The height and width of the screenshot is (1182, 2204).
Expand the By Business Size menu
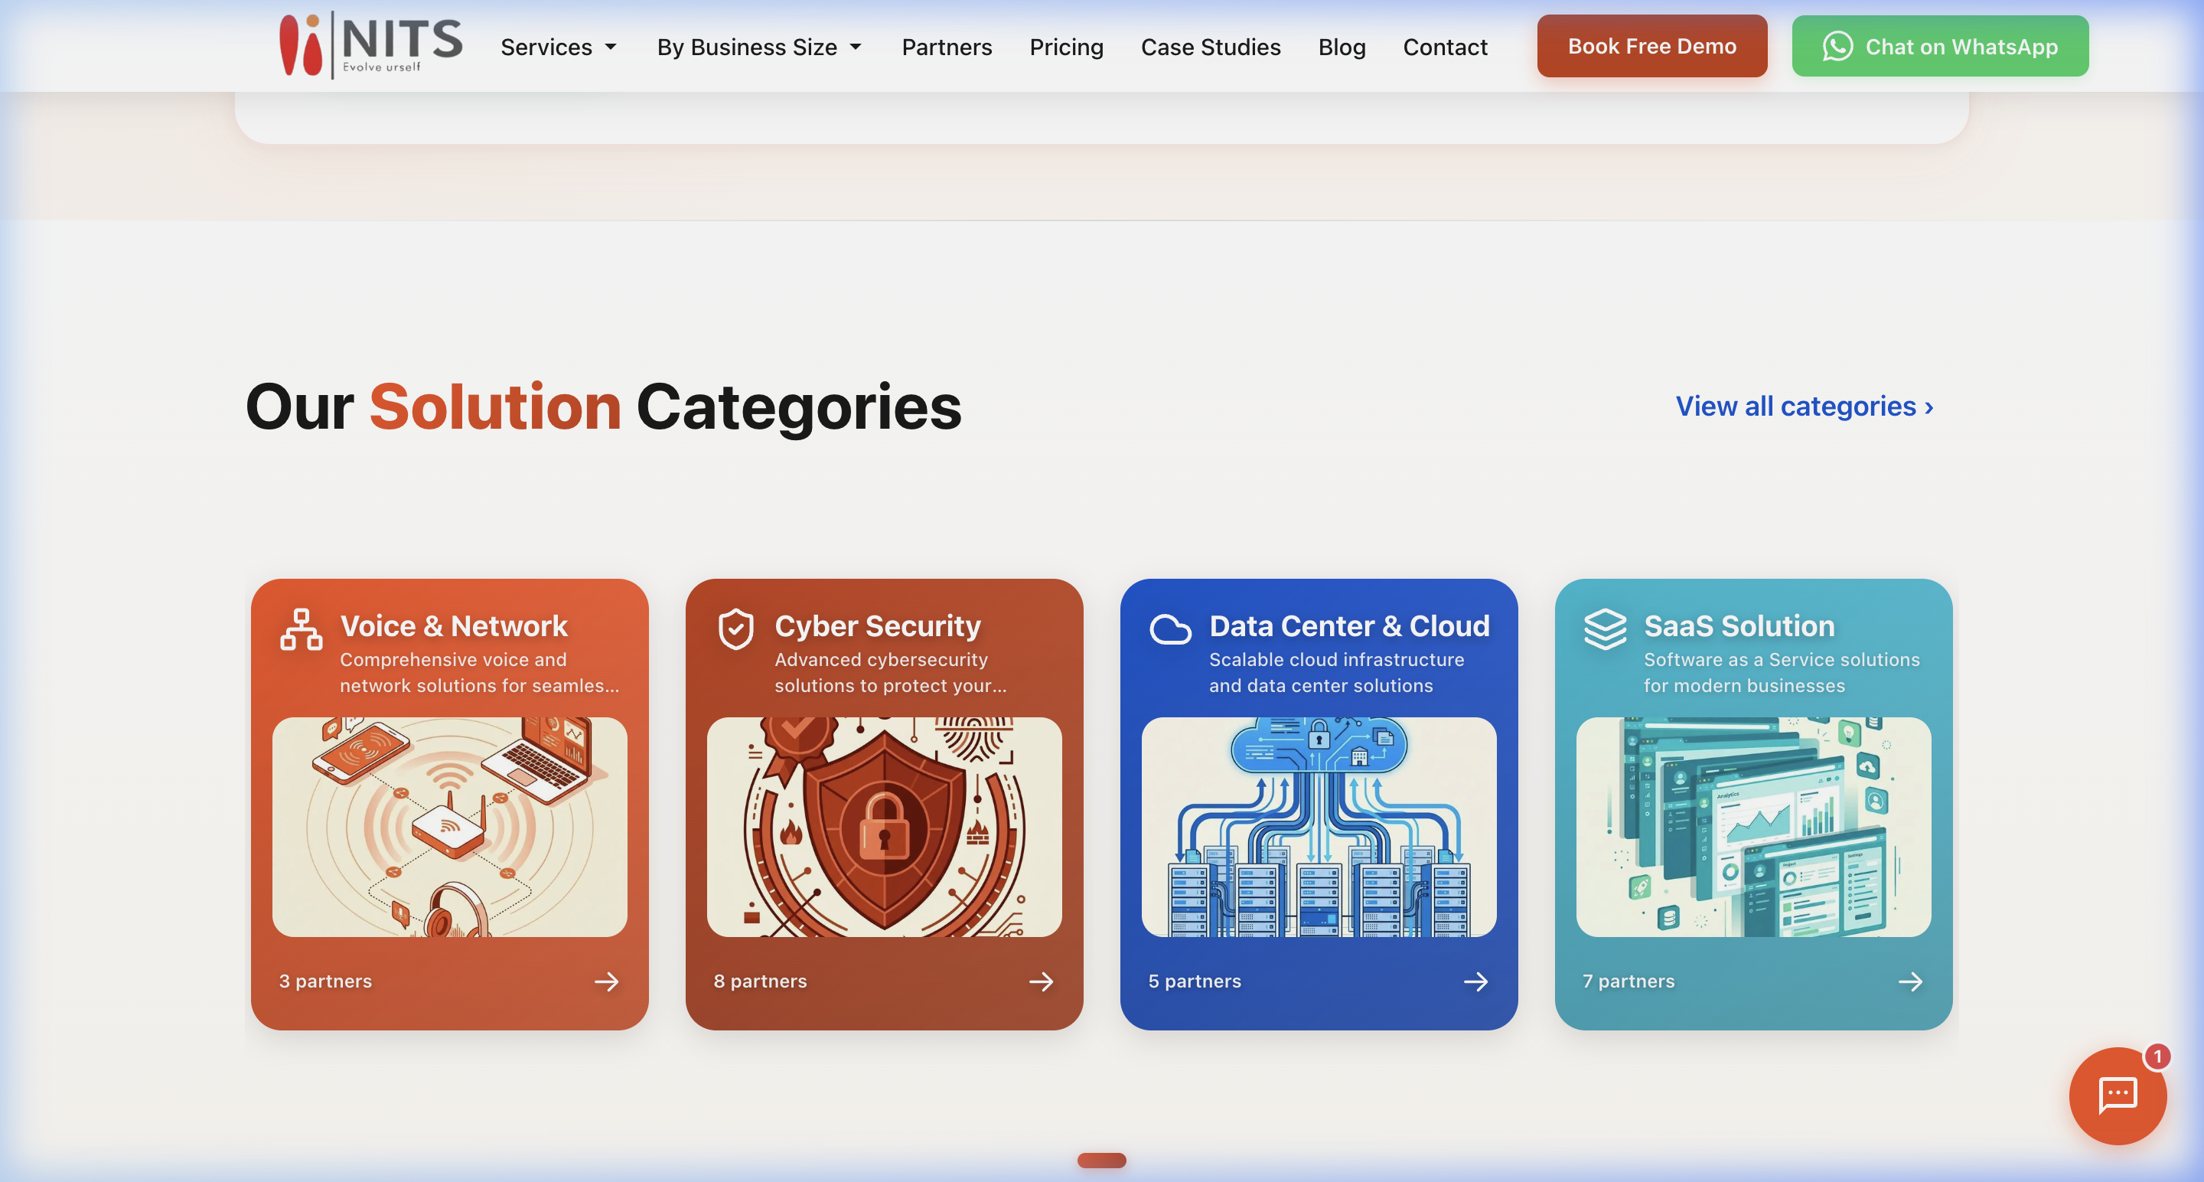759,47
